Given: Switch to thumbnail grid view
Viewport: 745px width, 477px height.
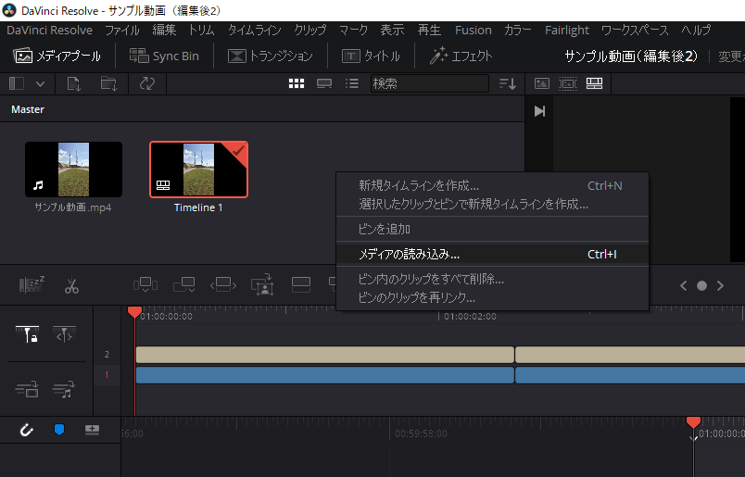Looking at the screenshot, I should (297, 83).
